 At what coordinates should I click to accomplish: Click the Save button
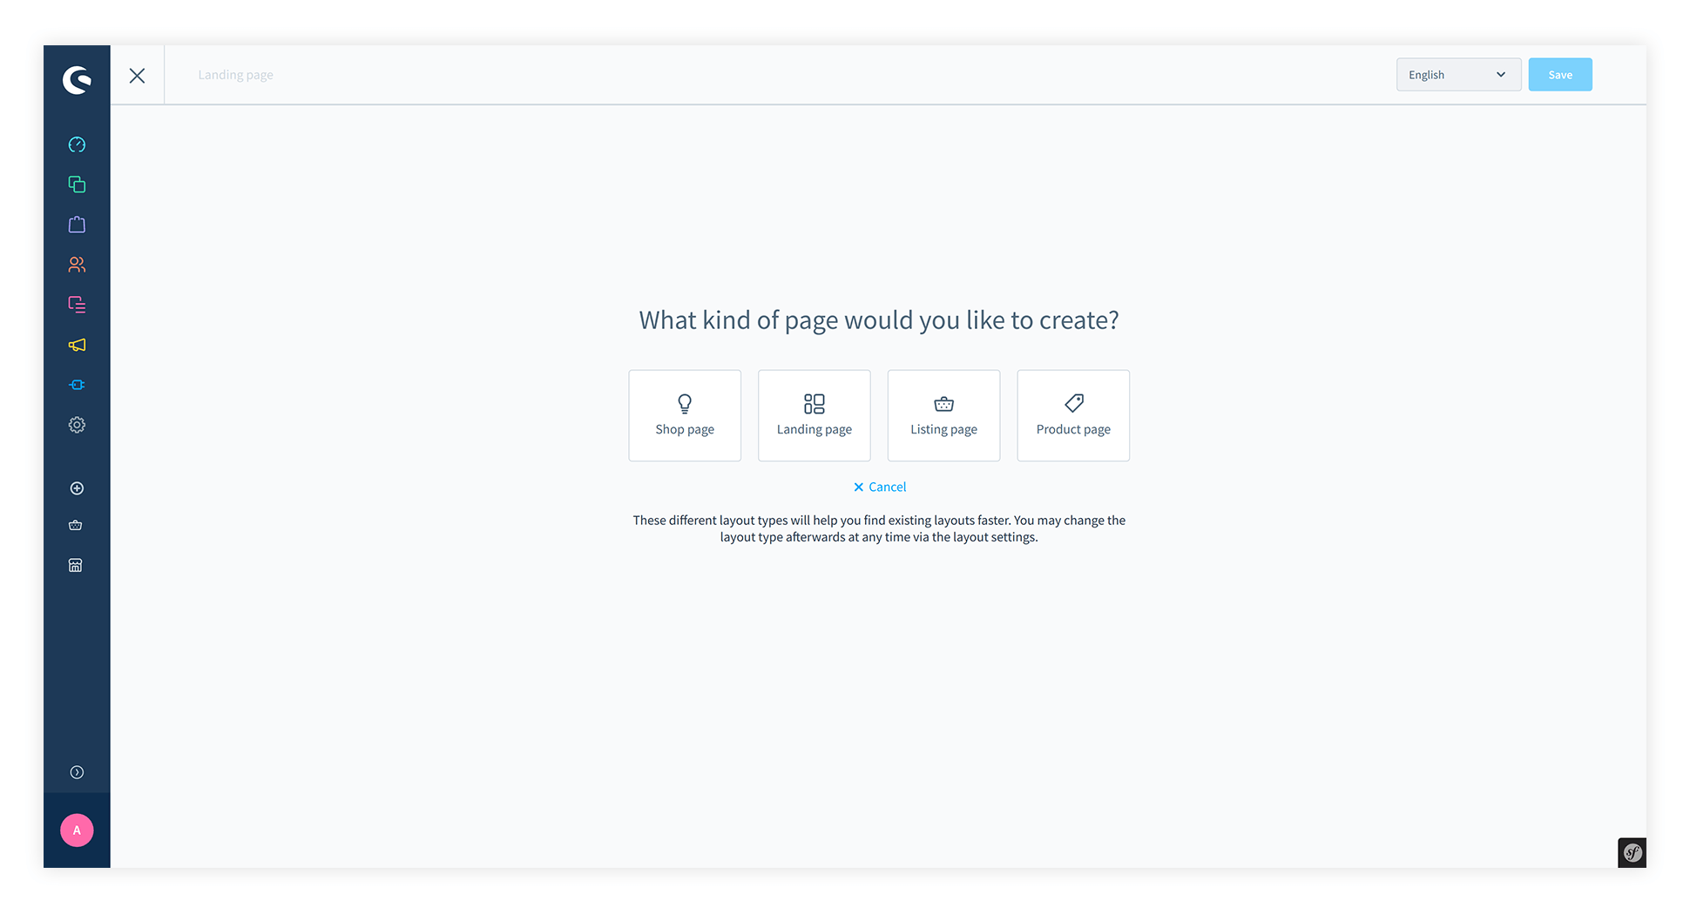point(1559,75)
